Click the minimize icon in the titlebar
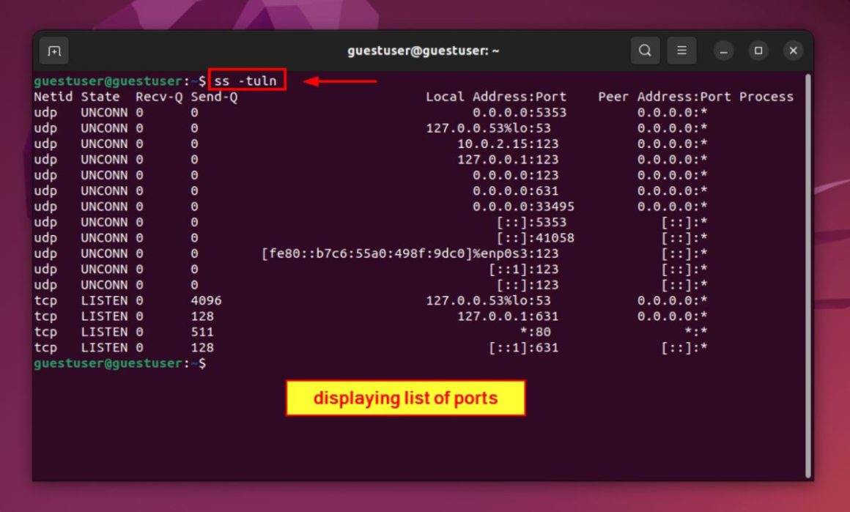This screenshot has width=850, height=512. 723,51
